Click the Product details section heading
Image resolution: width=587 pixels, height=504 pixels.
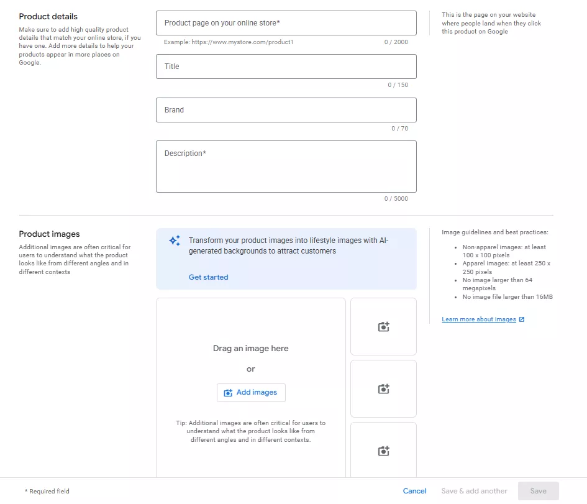48,16
